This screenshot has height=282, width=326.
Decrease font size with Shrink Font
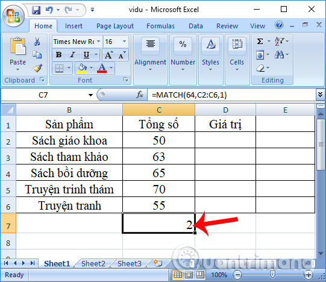[x=122, y=55]
